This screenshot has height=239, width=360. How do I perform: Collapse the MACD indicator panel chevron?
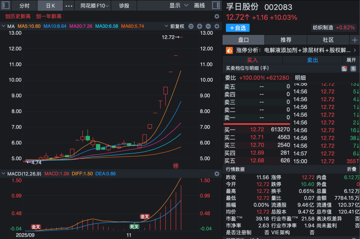point(3,173)
